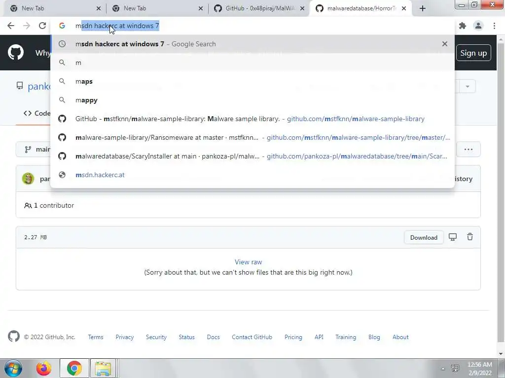
Task: Choose the 'mappy' search suggestion
Action: (252, 100)
